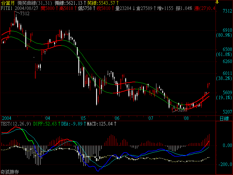This screenshot has height=175, width=233.
Task: Click the white 5207 low annotation on chart
Action: [183, 110]
